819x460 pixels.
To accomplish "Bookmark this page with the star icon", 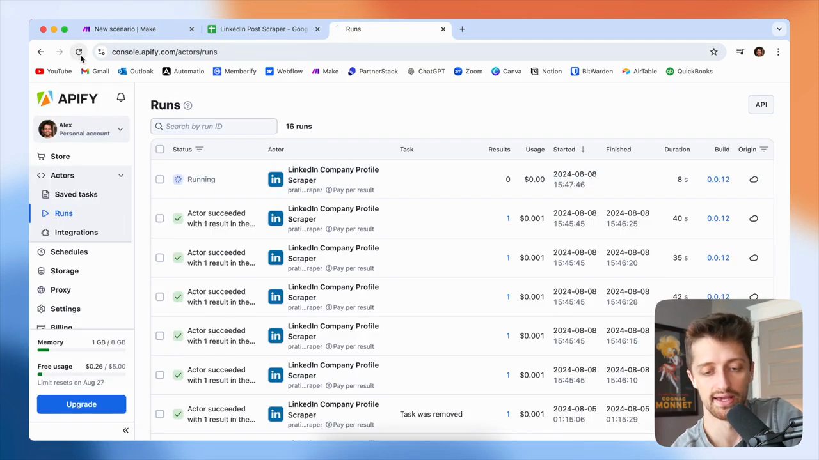I will pos(713,52).
